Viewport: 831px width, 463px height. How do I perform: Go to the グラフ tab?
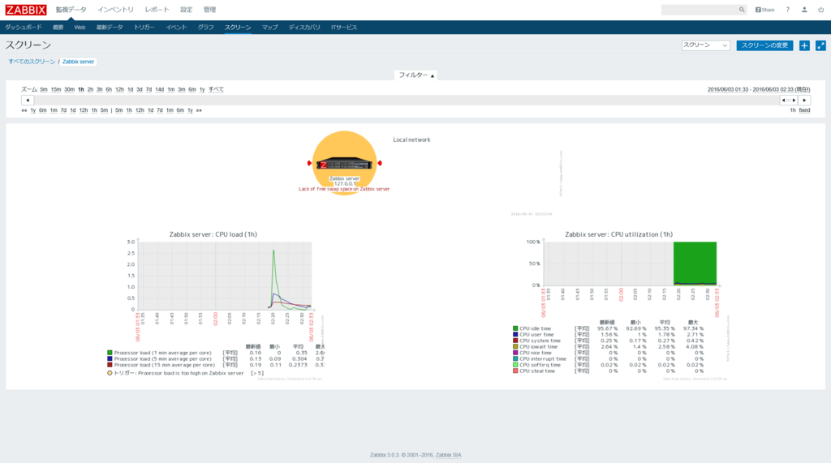(x=205, y=27)
